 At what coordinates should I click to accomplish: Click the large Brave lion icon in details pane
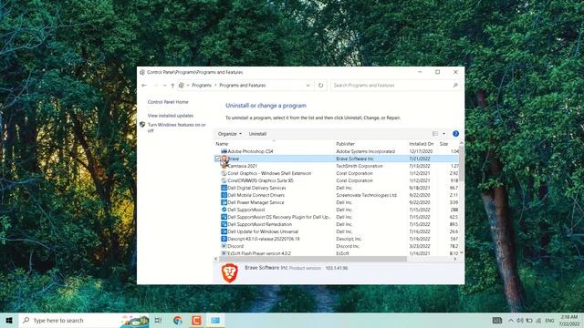pyautogui.click(x=229, y=272)
